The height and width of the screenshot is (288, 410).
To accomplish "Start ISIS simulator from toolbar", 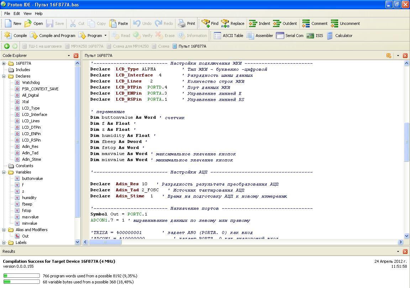I will [x=315, y=36].
